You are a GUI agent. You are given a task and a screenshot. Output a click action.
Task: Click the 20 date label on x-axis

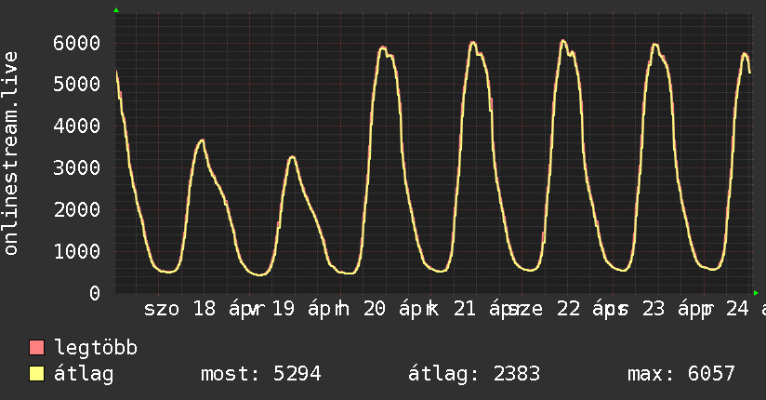point(376,310)
